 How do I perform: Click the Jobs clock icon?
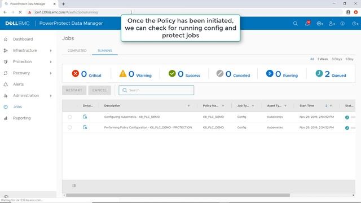click(x=6, y=107)
